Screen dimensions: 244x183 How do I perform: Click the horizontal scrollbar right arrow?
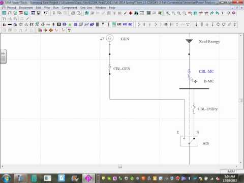click(236, 166)
